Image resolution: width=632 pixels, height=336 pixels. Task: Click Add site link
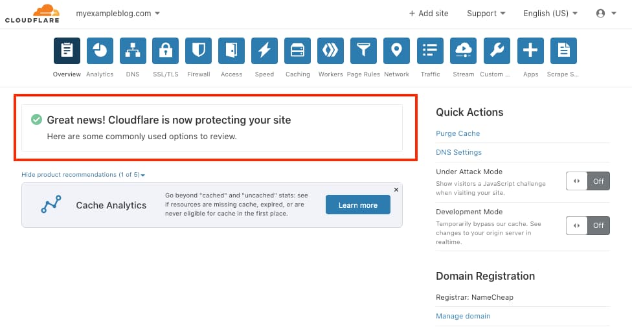[429, 14]
